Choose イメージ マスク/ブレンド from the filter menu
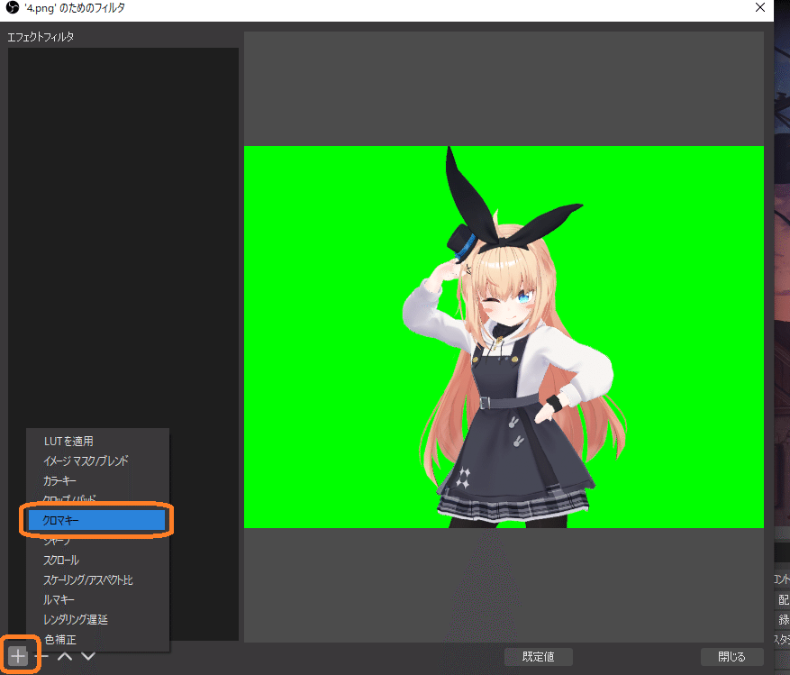Viewport: 790px width, 675px height. point(98,461)
